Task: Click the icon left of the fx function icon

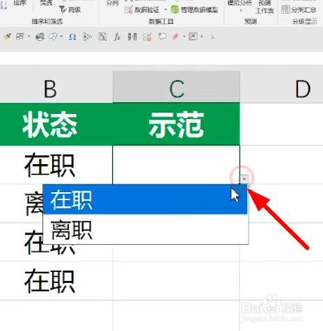Action: [x=102, y=37]
